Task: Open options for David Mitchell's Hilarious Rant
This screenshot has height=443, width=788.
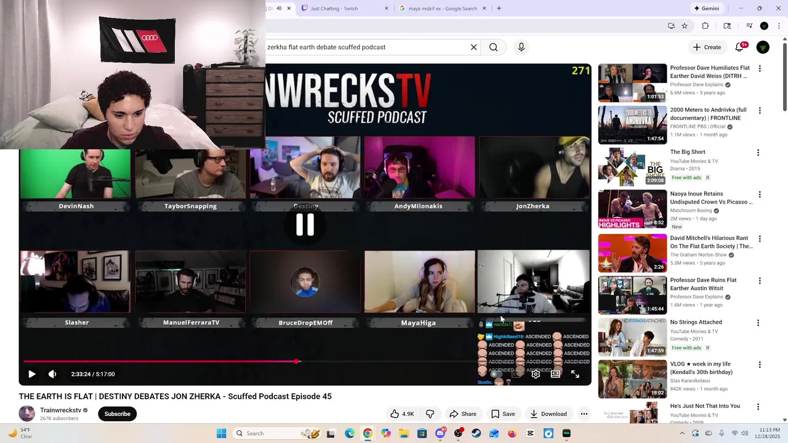Action: pyautogui.click(x=760, y=239)
